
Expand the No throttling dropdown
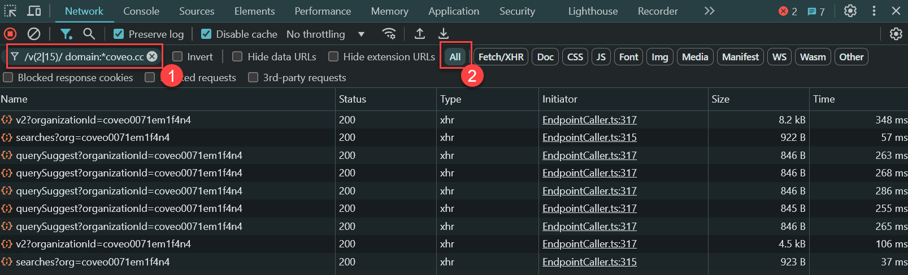(x=325, y=34)
